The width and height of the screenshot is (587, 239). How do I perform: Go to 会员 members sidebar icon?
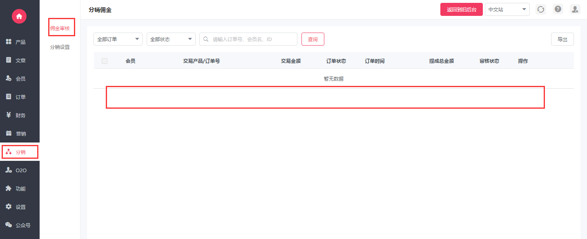pos(9,79)
